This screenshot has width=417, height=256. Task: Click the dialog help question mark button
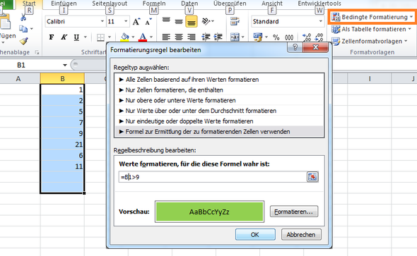click(295, 47)
